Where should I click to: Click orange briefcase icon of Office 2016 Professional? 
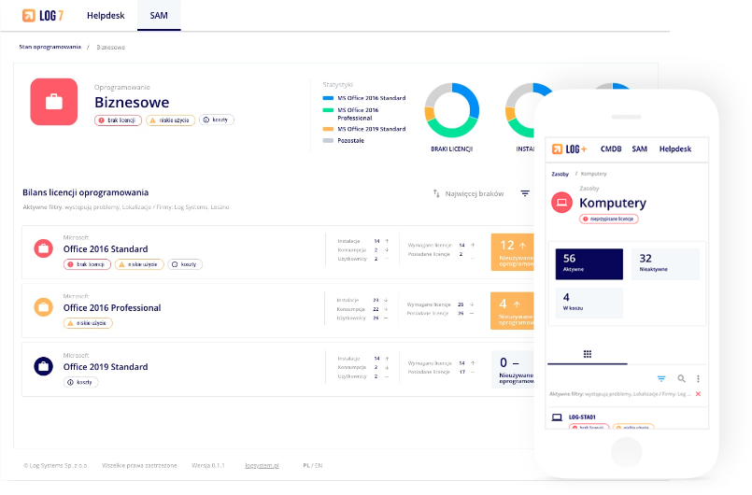43,307
